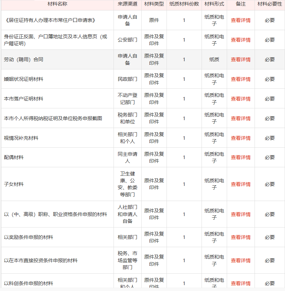View details for 个人所得税纳税证明 row
285x291 pixels.
click(x=240, y=118)
